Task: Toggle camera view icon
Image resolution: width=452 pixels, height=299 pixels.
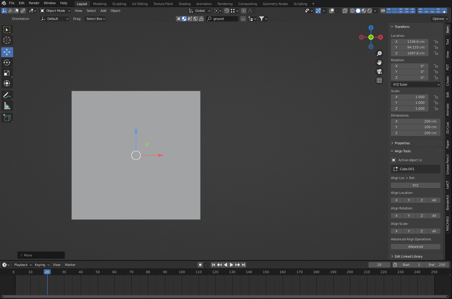Action: click(379, 71)
